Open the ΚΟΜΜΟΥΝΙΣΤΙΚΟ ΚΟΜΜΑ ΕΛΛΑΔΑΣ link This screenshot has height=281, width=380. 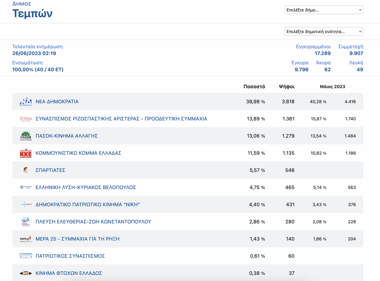pyautogui.click(x=78, y=153)
